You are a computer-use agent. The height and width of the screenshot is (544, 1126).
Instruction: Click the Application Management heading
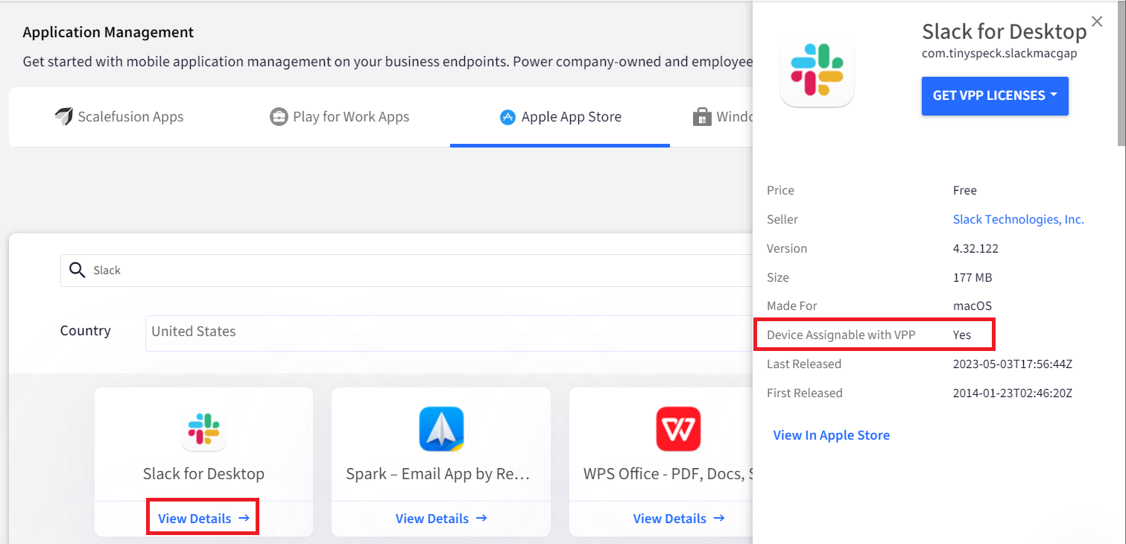(x=108, y=33)
